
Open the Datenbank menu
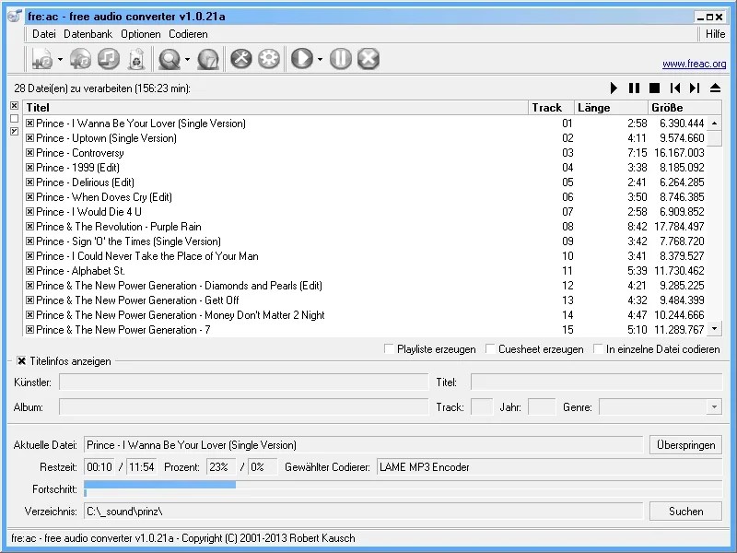(x=88, y=34)
